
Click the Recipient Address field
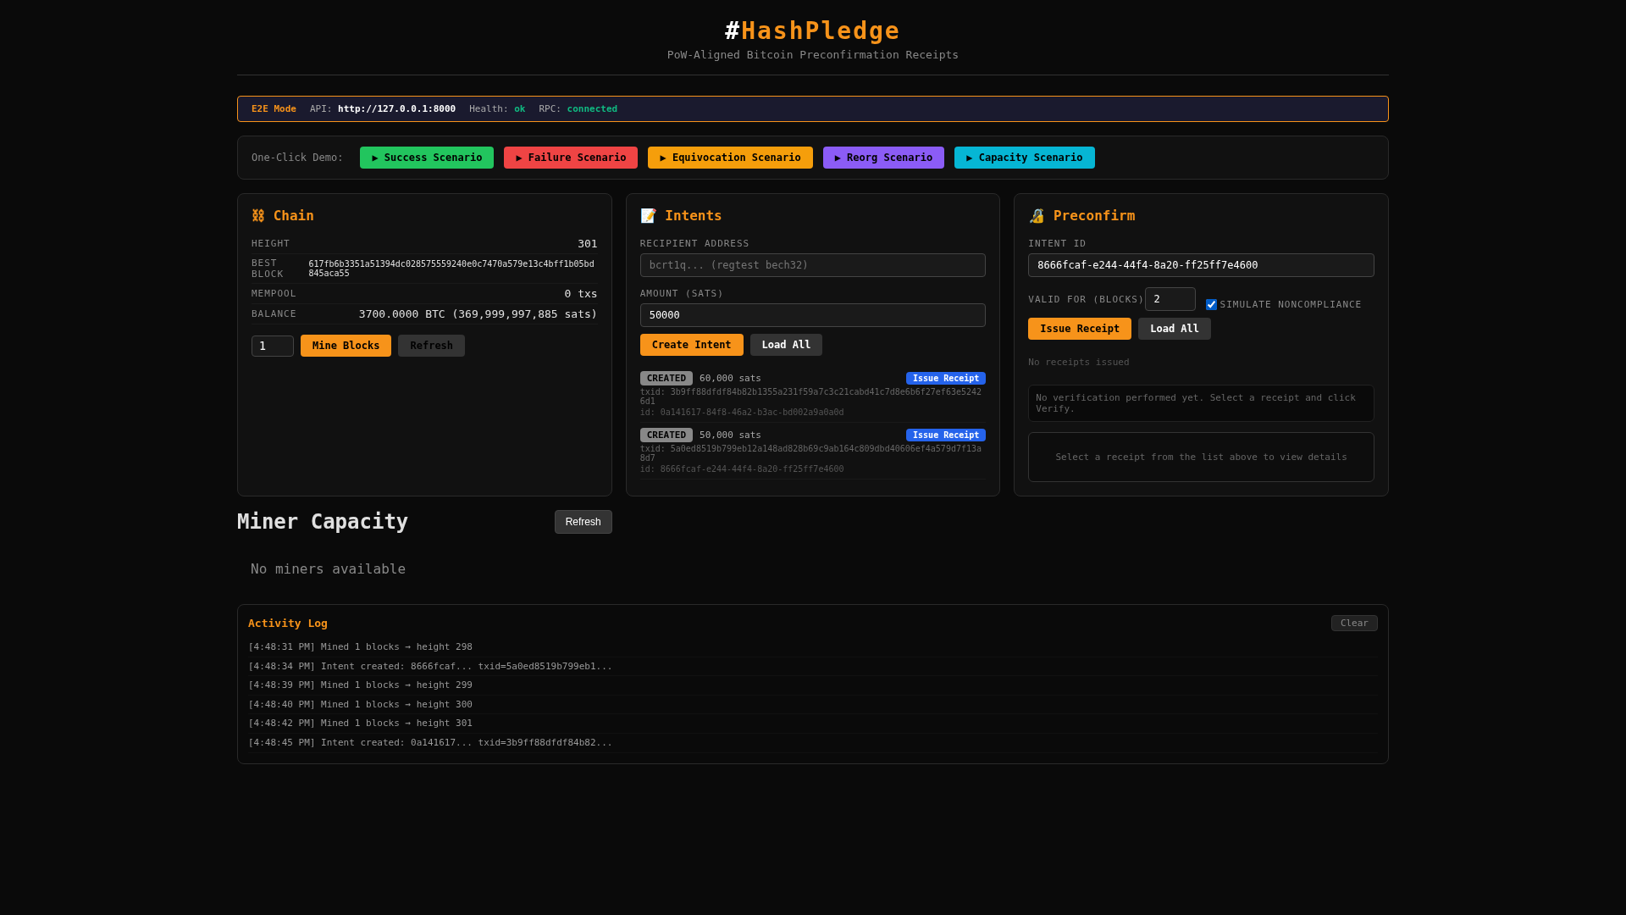coord(812,265)
